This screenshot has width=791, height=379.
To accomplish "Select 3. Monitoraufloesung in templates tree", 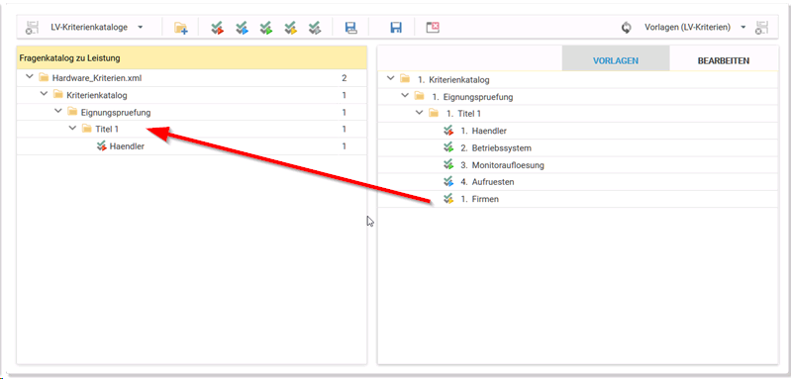I will point(503,165).
